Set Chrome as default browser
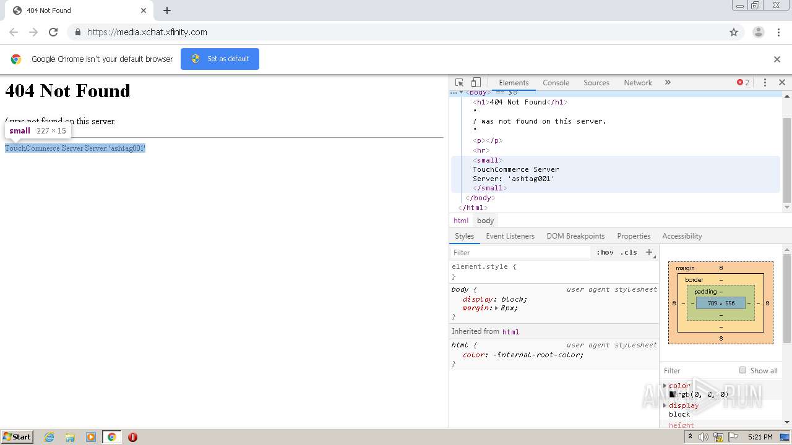 tap(220, 59)
